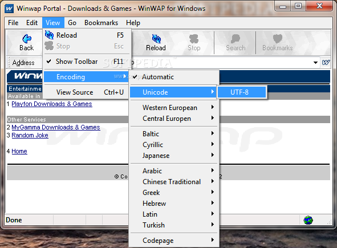Expand the Turkish encoding submenu
Image resolution: width=337 pixels, height=248 pixels.
[x=174, y=225]
